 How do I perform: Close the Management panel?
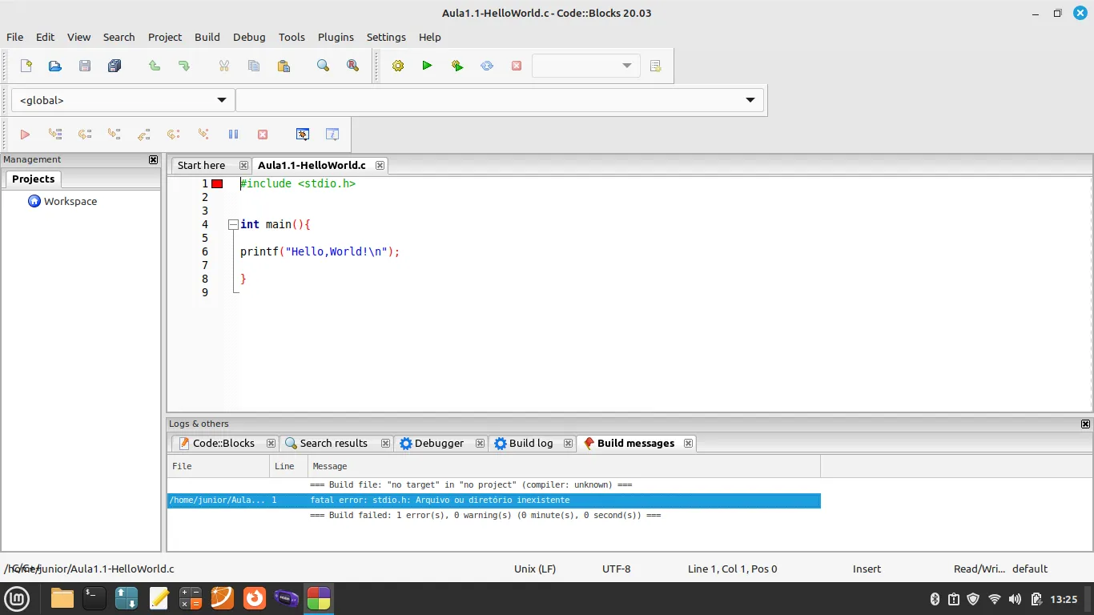(153, 160)
